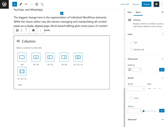Open block toolbar more options menu
Viewport: 166px width, 127px height.
[41, 30]
